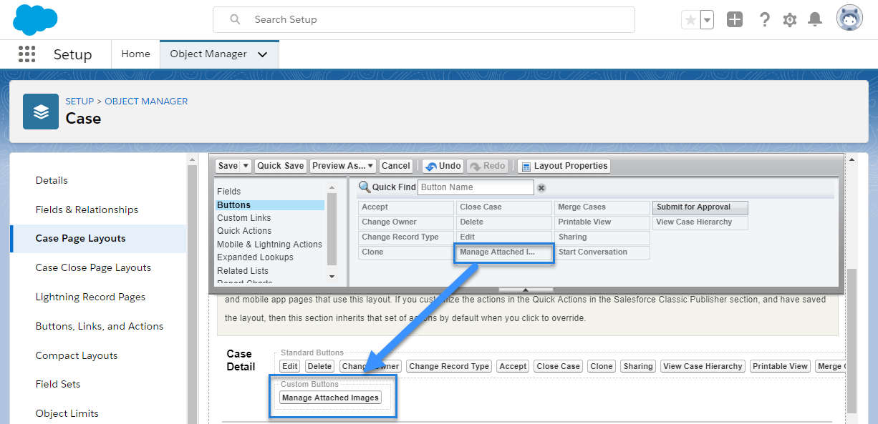Viewport: 878px width, 424px height.
Task: Click the Salesforce cloud logo
Action: 34,20
